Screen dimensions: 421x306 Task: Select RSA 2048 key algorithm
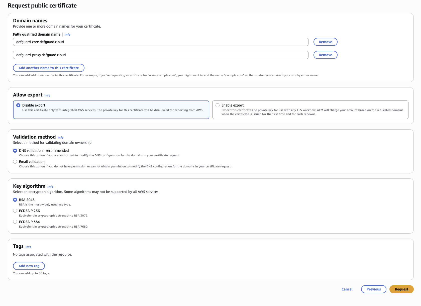pos(15,200)
